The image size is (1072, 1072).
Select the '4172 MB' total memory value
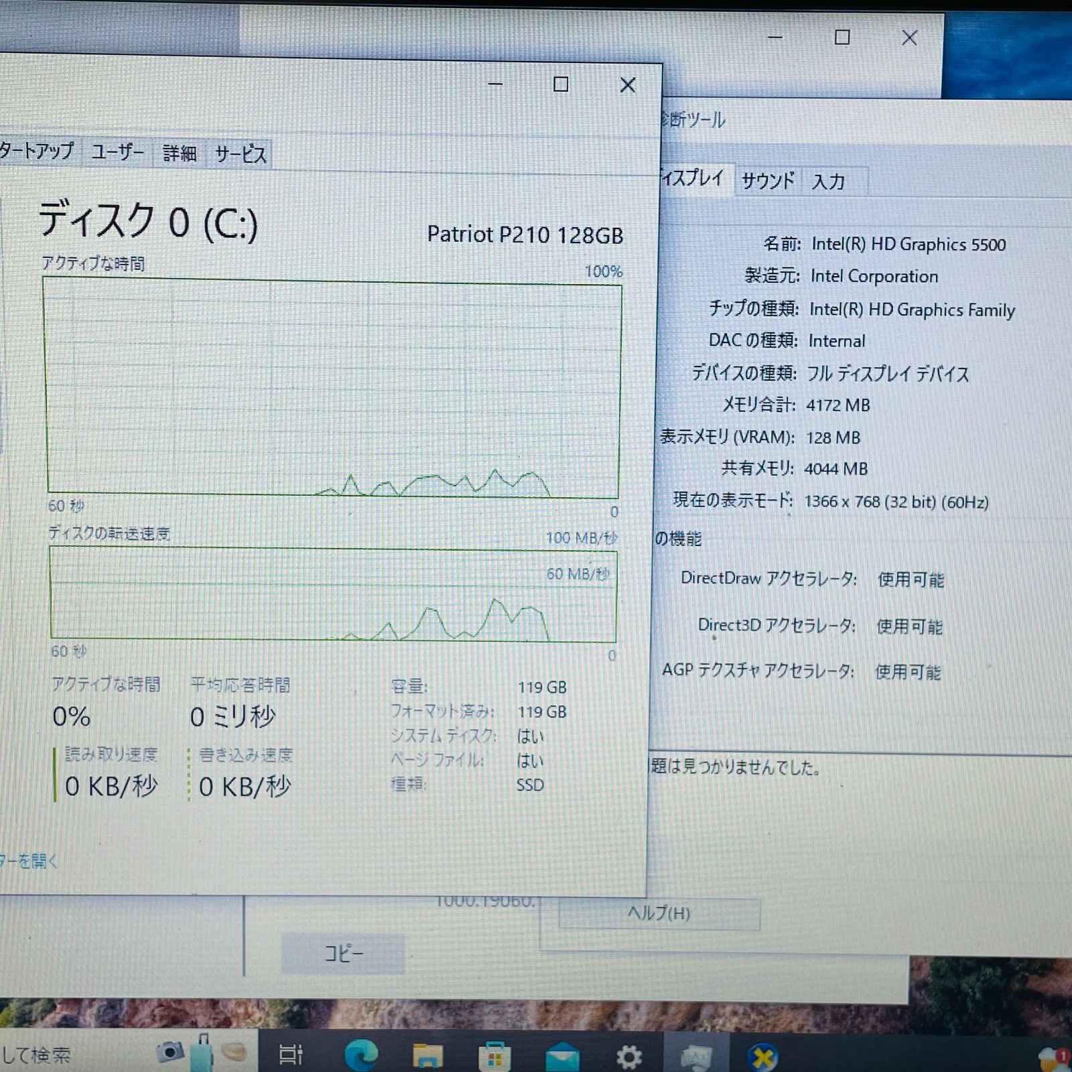pos(838,405)
